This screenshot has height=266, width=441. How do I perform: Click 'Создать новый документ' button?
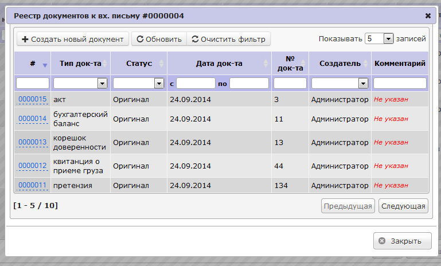[73, 39]
